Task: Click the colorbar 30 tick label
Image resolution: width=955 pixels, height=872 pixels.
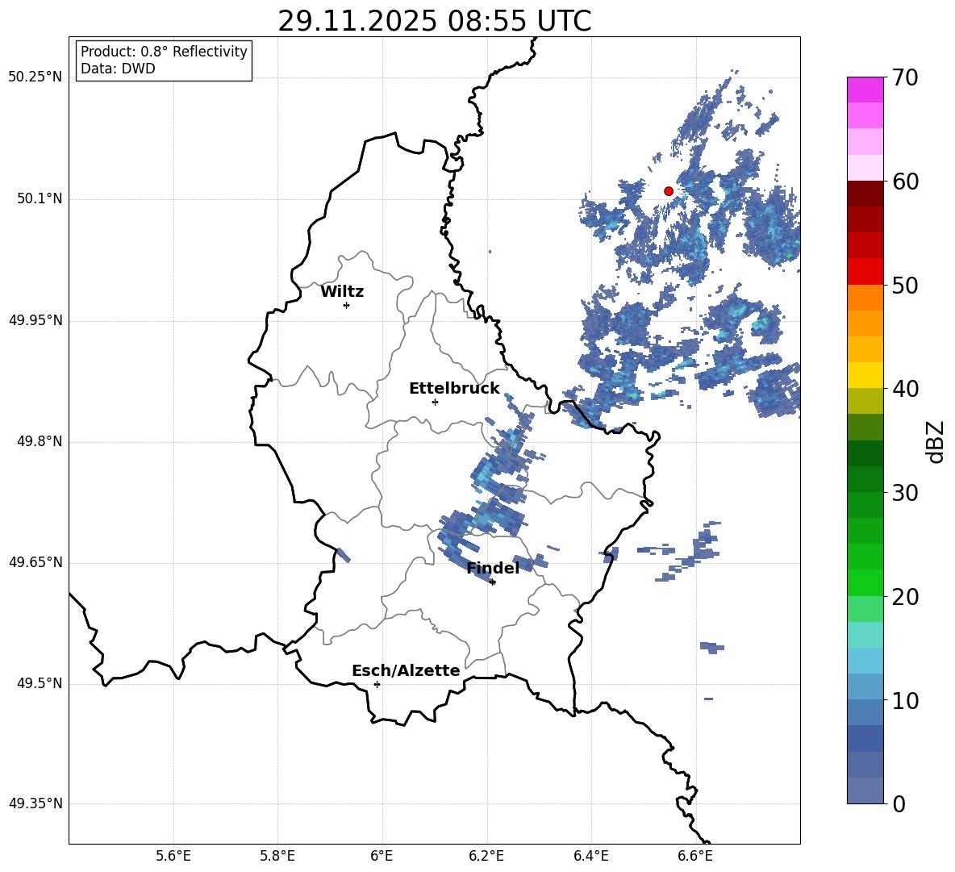Action: click(905, 493)
